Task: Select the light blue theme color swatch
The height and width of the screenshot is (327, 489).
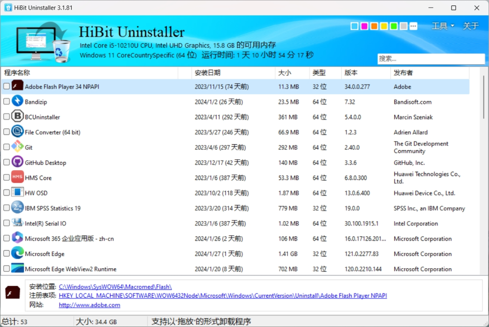Action: [354, 26]
